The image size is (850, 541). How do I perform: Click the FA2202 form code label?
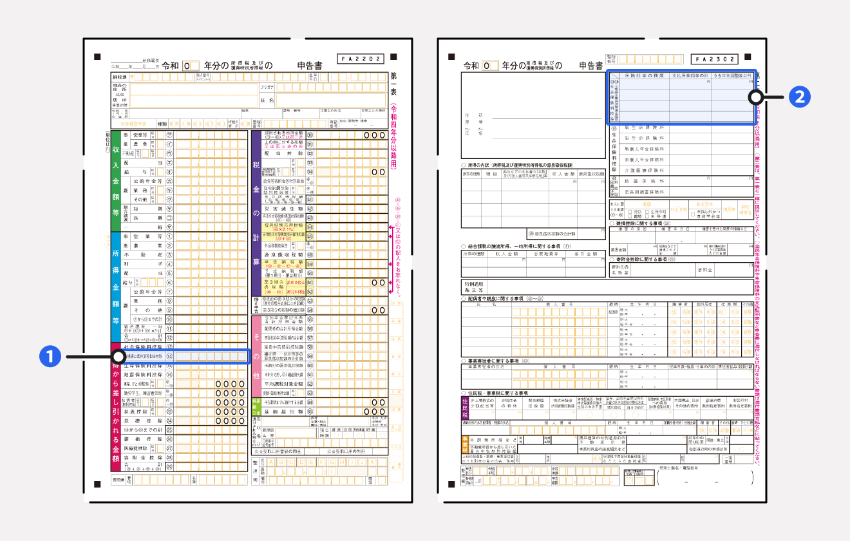point(362,59)
